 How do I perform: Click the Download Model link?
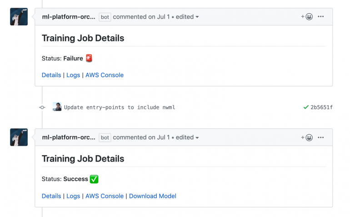click(x=153, y=196)
